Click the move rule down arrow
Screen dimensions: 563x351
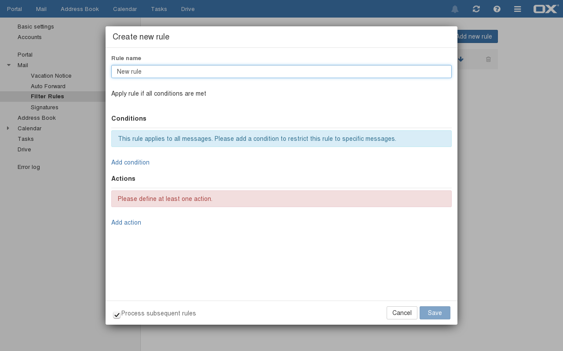461,59
